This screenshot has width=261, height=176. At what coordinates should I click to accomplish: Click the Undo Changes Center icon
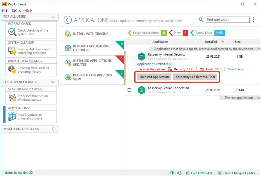point(220,173)
